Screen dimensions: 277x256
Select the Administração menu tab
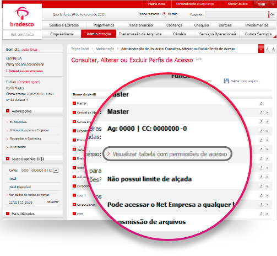click(x=99, y=34)
